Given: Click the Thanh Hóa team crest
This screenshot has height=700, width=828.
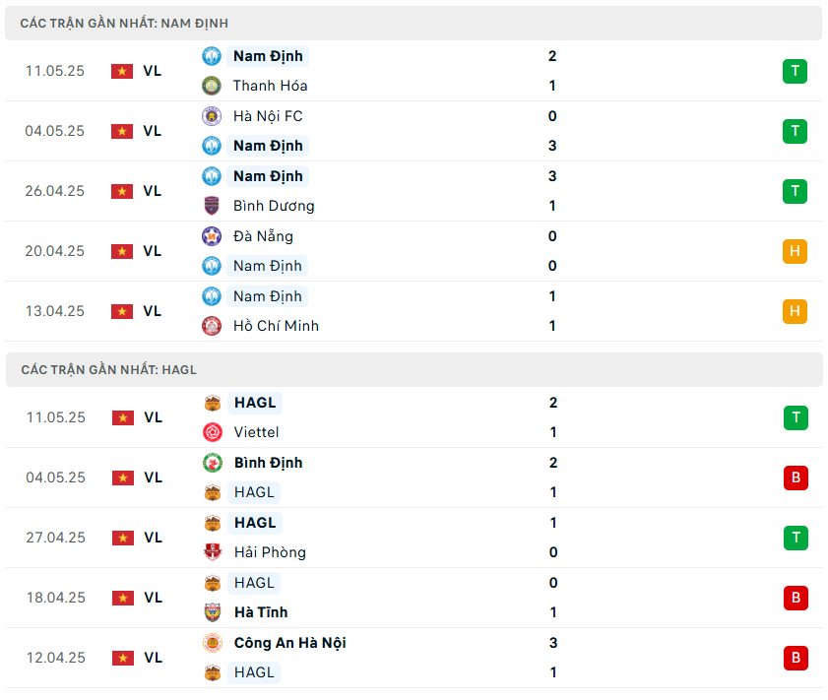Looking at the screenshot, I should point(212,86).
